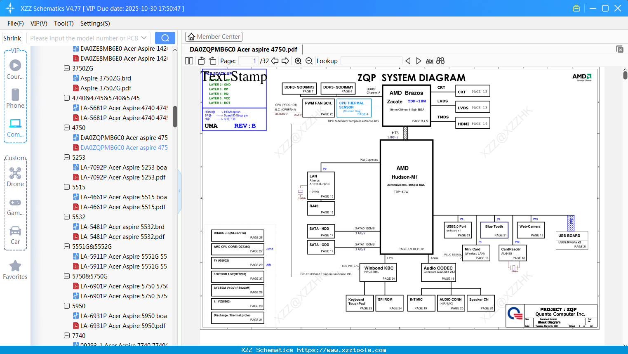The image size is (628, 354).
Task: Click the Shrink button
Action: click(12, 38)
